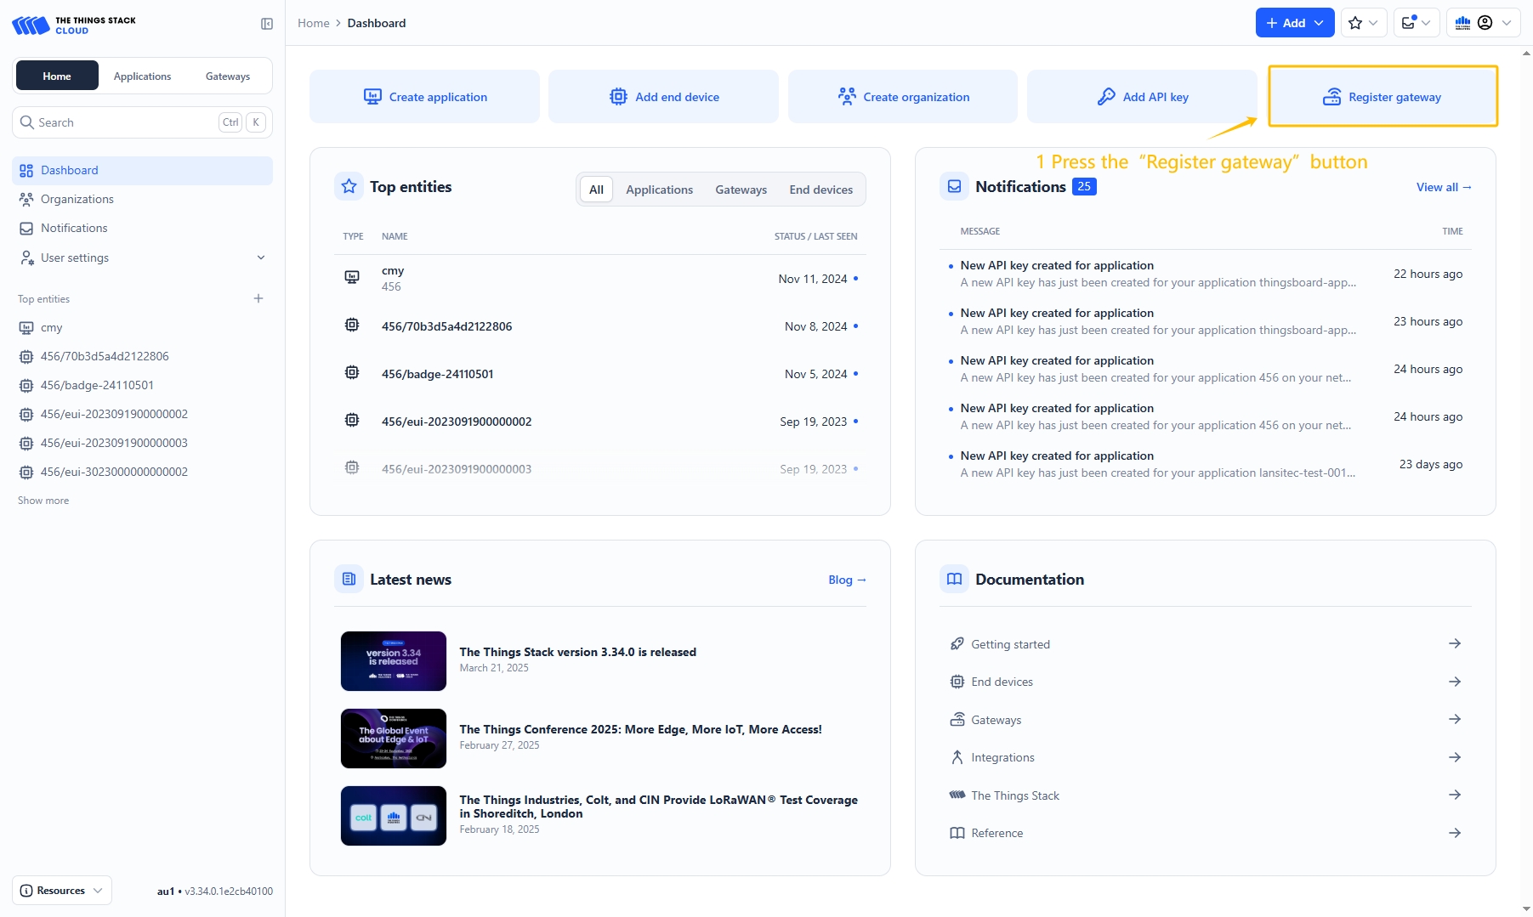
Task: Click the Add API key button
Action: (1142, 97)
